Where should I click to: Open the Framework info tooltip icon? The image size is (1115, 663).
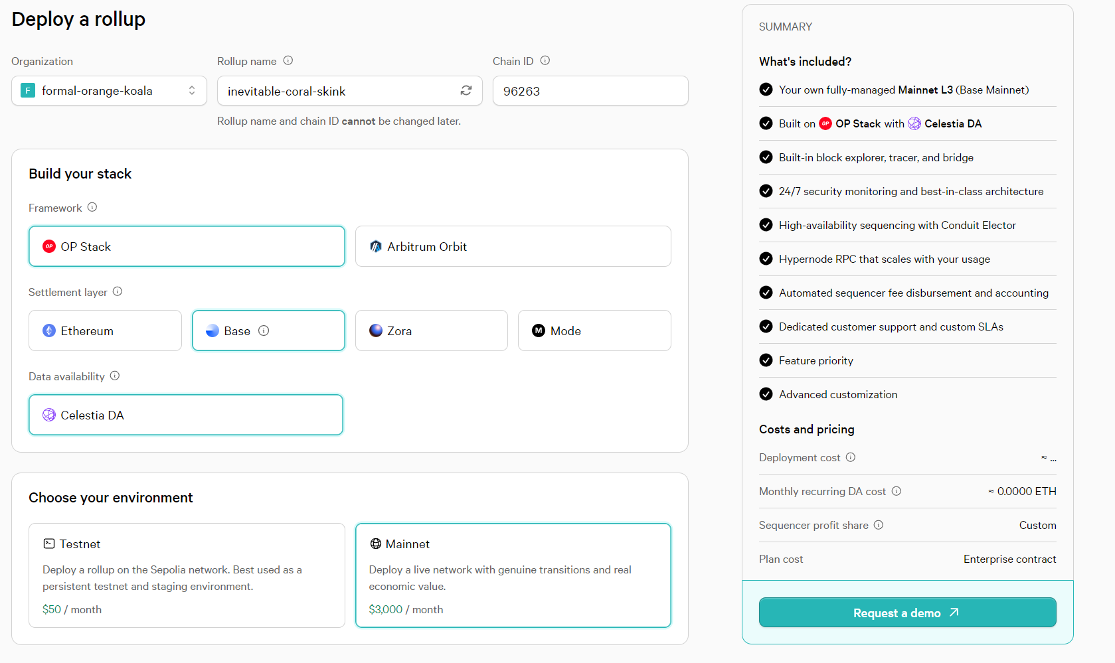click(92, 207)
